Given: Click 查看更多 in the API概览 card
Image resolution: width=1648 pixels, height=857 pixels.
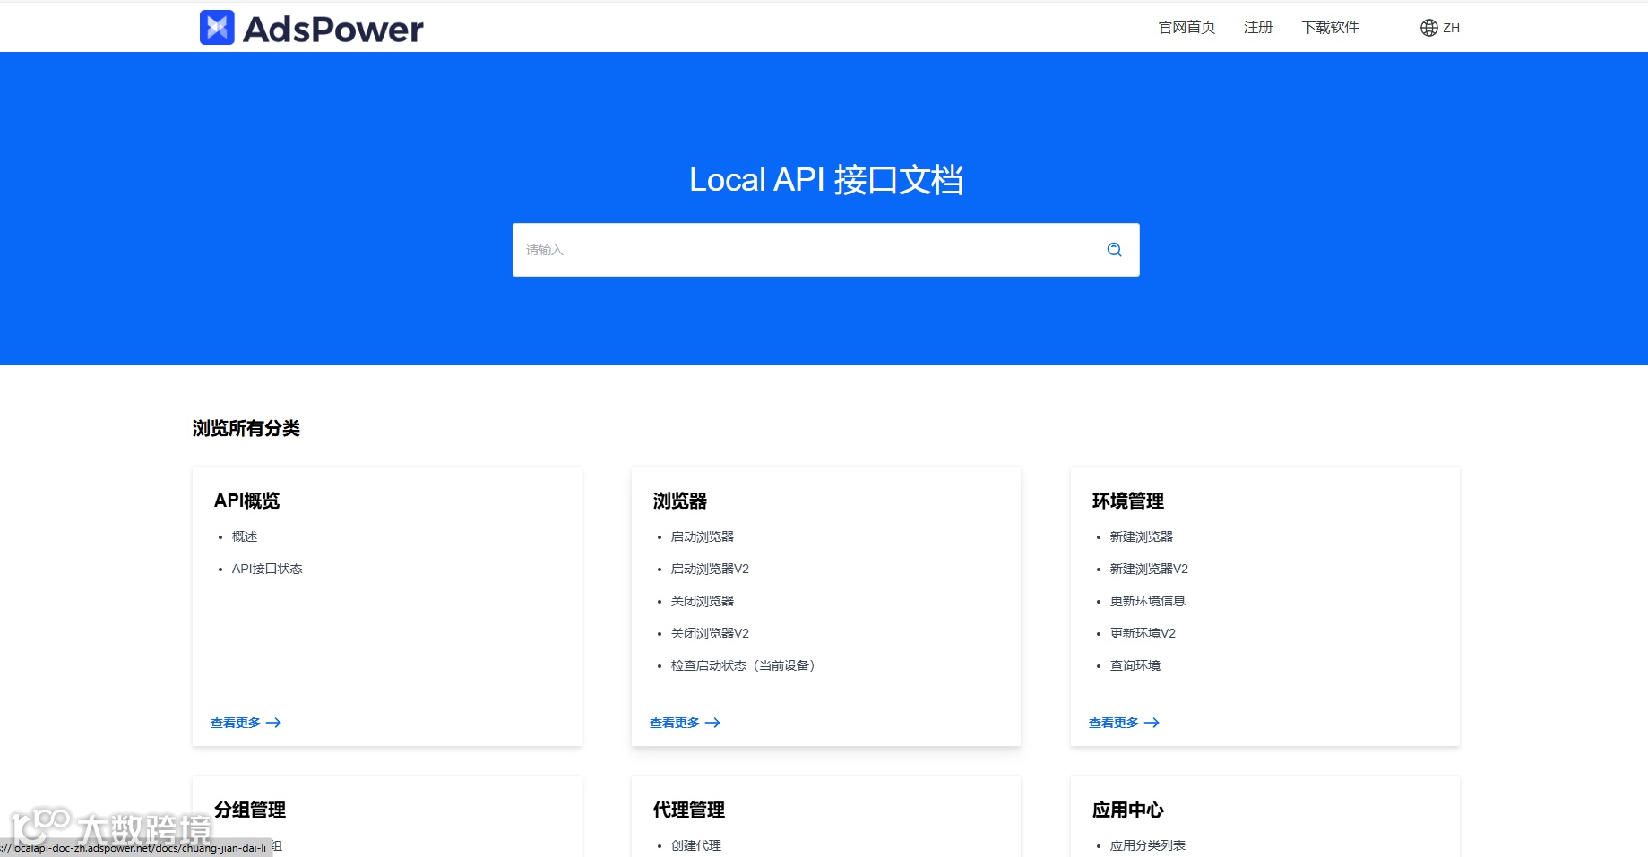Looking at the screenshot, I should click(236, 723).
